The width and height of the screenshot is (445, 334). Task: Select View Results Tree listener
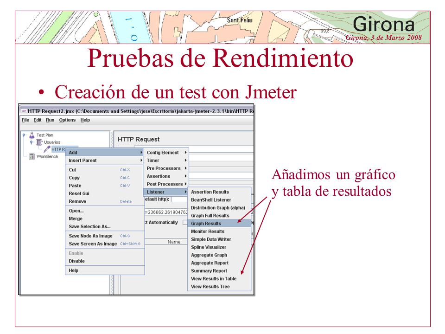click(219, 287)
